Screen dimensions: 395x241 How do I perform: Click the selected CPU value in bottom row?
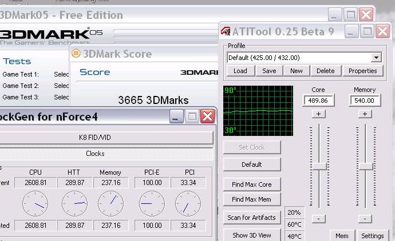click(35, 226)
